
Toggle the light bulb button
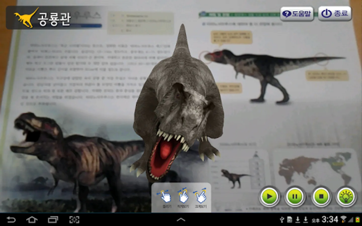(346, 196)
